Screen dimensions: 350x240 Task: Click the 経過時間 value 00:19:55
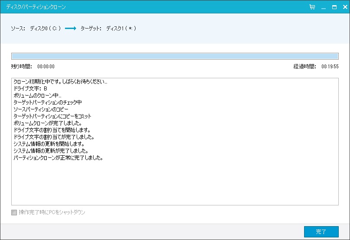click(330, 67)
